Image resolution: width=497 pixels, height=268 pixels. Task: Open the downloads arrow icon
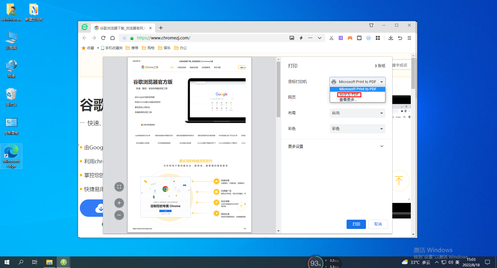coord(391,38)
